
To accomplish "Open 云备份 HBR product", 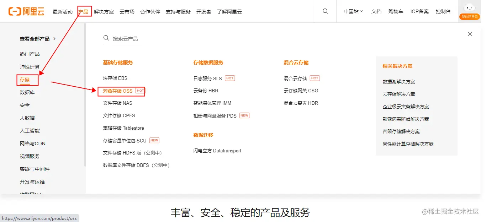I will [x=206, y=91].
